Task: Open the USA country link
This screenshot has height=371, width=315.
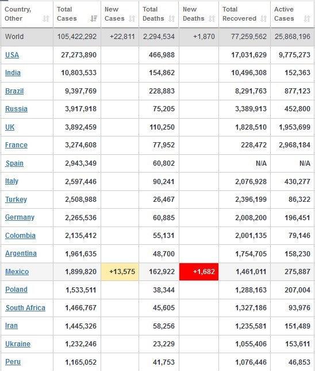Action: (x=12, y=55)
